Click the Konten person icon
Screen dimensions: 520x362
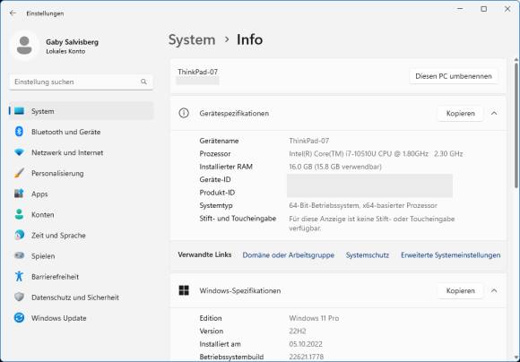(x=19, y=214)
